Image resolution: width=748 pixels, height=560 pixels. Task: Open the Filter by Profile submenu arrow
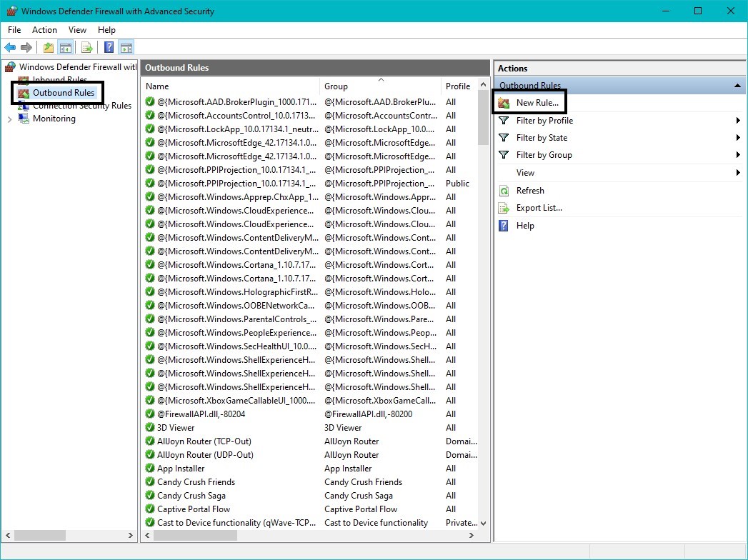tap(738, 121)
